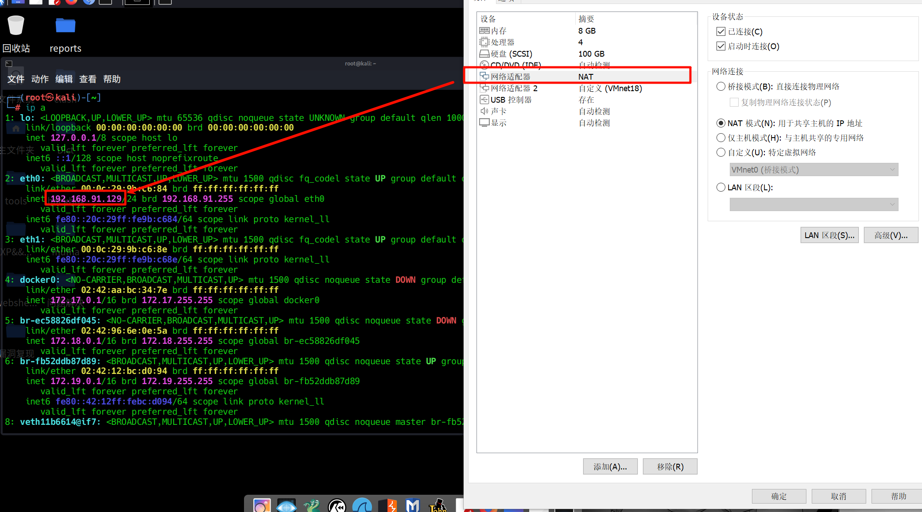The width and height of the screenshot is (922, 512).
Task: Click the 127.0.0.1 loopback address
Action: coord(74,138)
